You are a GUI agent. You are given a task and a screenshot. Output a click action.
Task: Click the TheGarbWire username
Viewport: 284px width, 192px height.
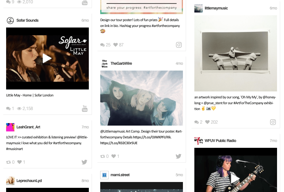121,63
